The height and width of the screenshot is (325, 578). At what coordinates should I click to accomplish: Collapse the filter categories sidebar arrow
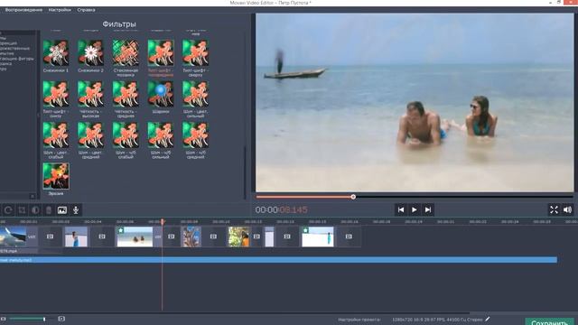click(x=38, y=115)
